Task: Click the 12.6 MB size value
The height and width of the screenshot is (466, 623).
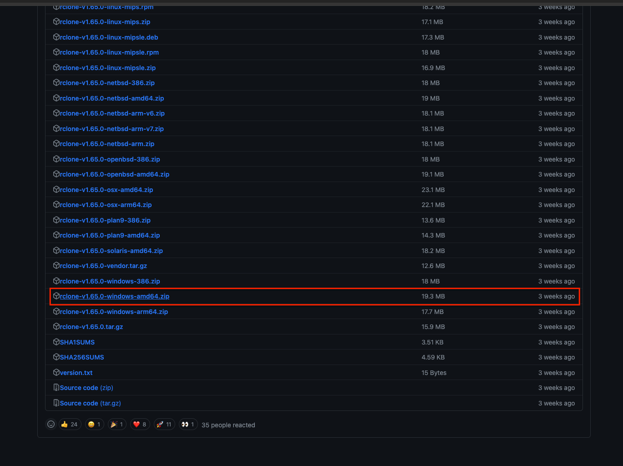Action: pos(433,266)
